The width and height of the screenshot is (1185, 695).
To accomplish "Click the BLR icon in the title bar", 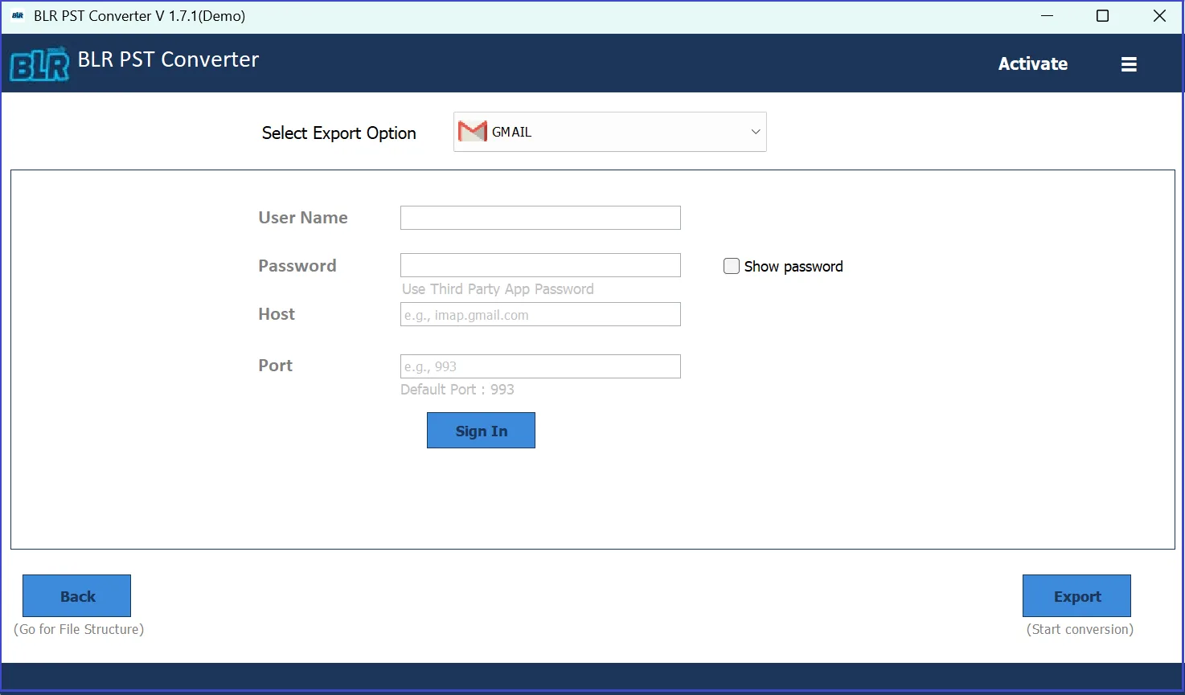I will click(x=18, y=15).
